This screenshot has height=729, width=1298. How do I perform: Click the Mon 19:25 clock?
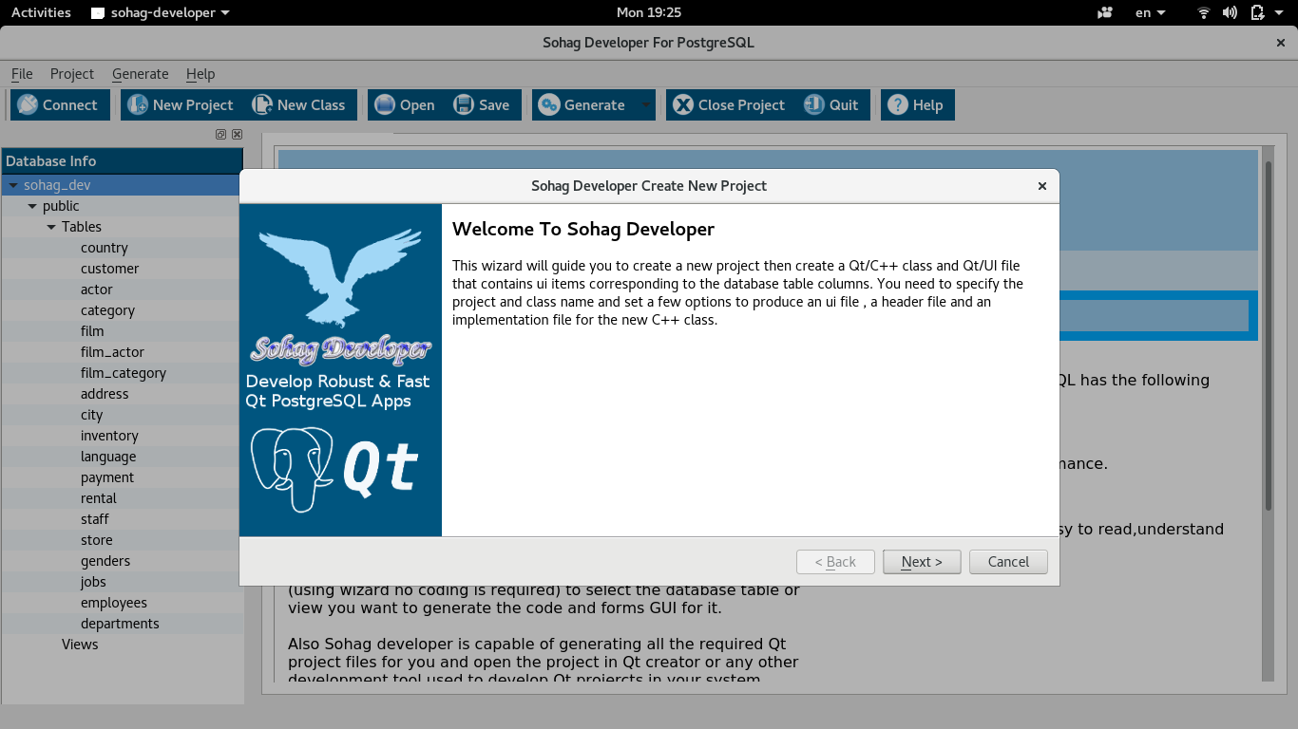pyautogui.click(x=649, y=12)
